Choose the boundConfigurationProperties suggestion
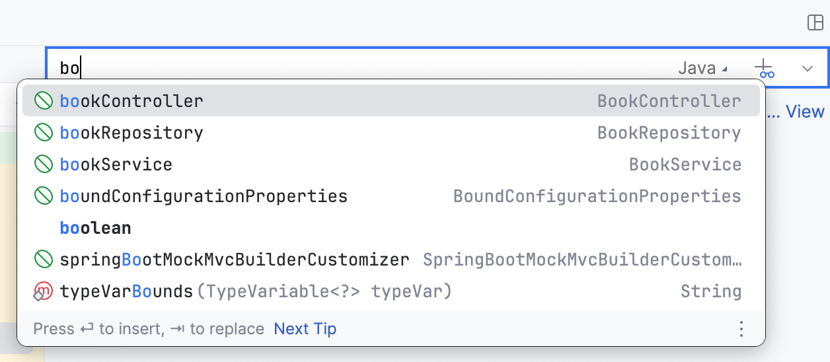Viewport: 830px width, 362px height. pyautogui.click(x=204, y=196)
